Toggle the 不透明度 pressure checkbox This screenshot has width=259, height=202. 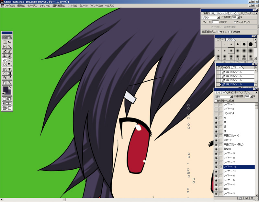click(x=229, y=32)
